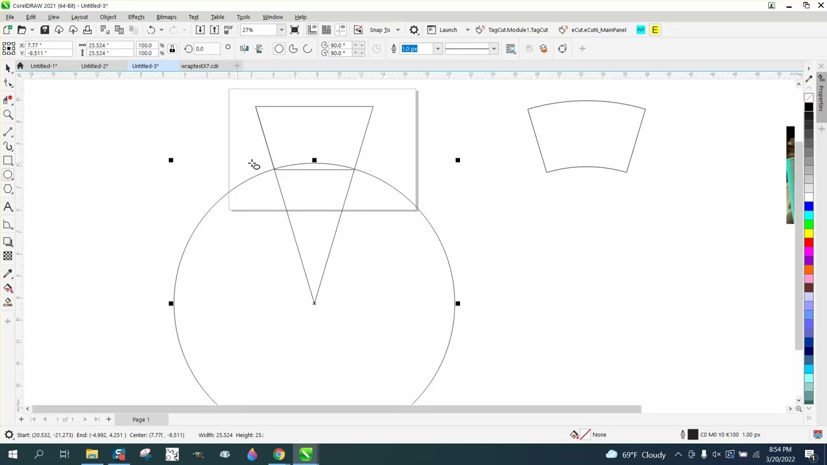Select the Shape edit tool
Image resolution: width=827 pixels, height=465 pixels.
click(x=8, y=83)
